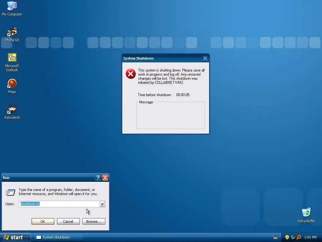This screenshot has width=322, height=242.
Task: Click Cancel in the Run dialog
Action: pyautogui.click(x=68, y=222)
